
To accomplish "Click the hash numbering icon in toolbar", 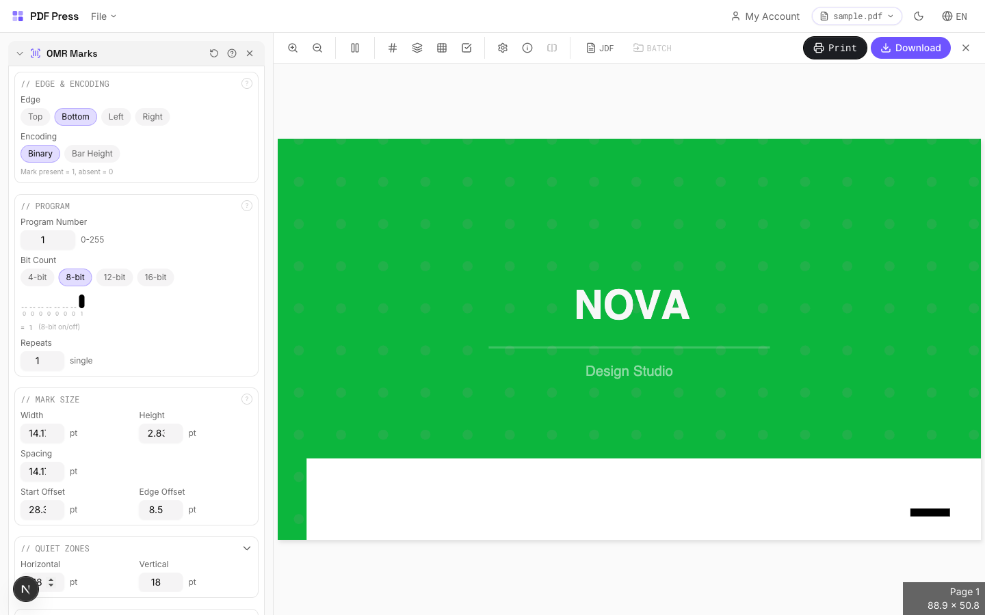I will 393,48.
